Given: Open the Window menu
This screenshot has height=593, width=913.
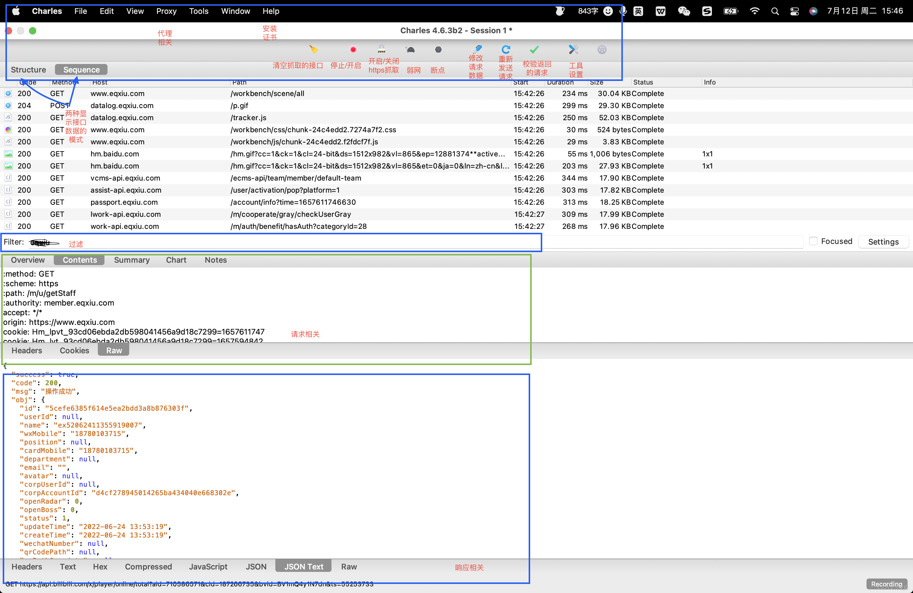Looking at the screenshot, I should point(235,11).
